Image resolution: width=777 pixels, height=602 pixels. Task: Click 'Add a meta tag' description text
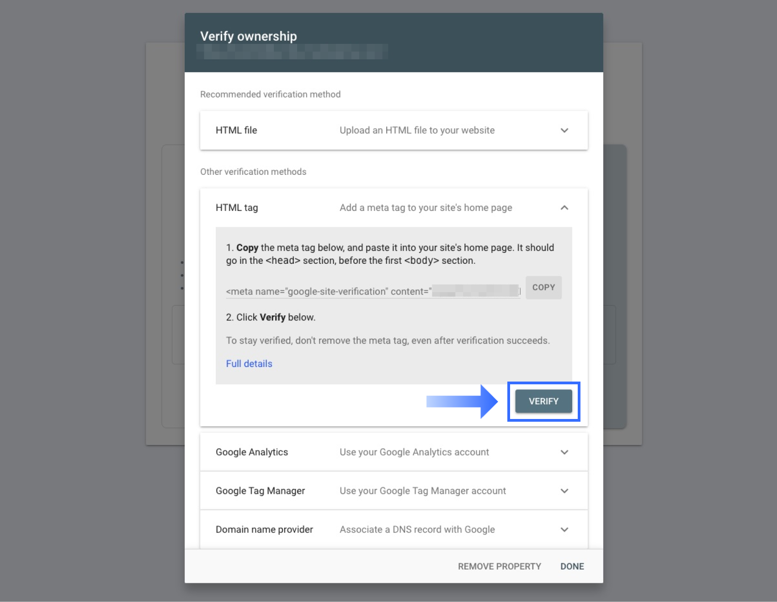click(426, 208)
